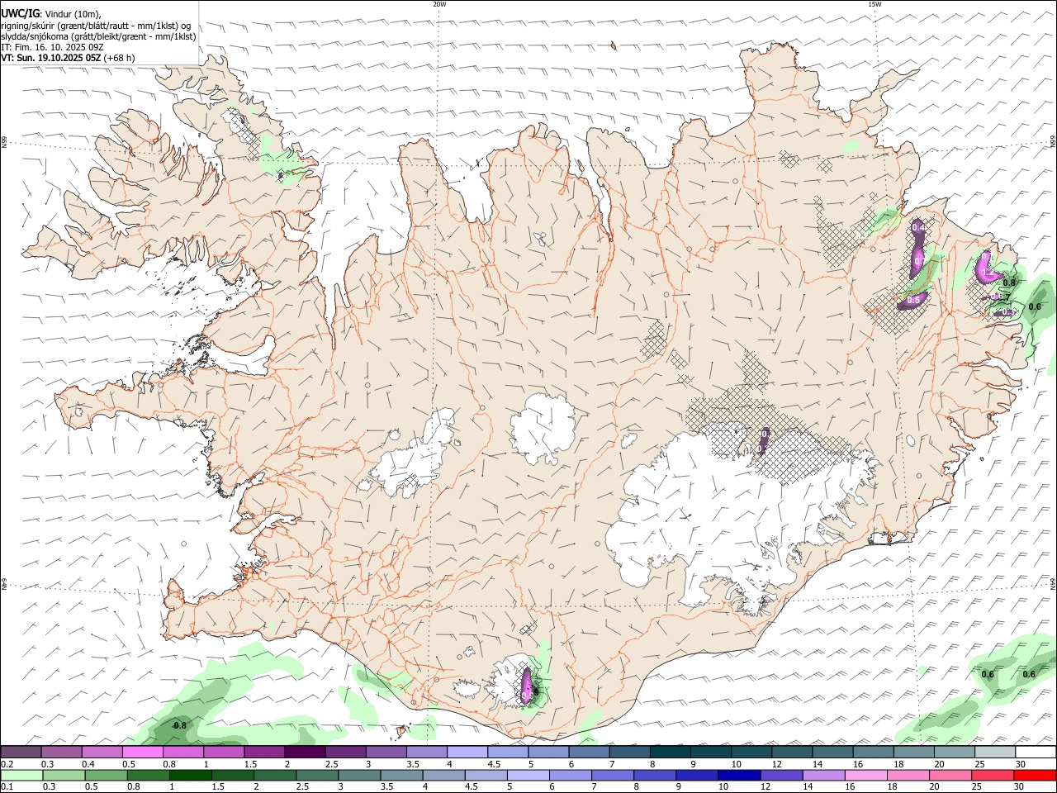Click the 0.8 precipitation value off southwest coast

(179, 725)
